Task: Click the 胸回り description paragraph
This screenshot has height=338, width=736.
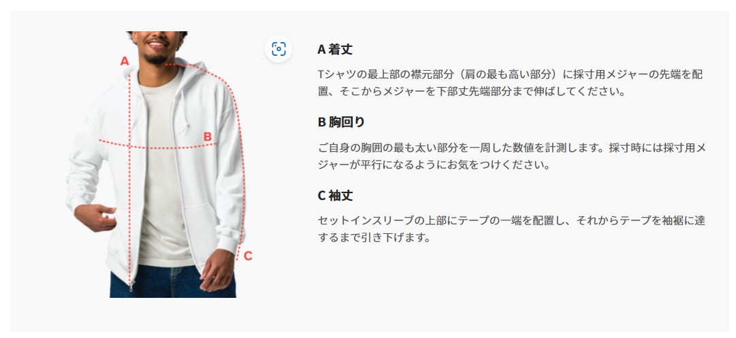Action: pos(511,156)
